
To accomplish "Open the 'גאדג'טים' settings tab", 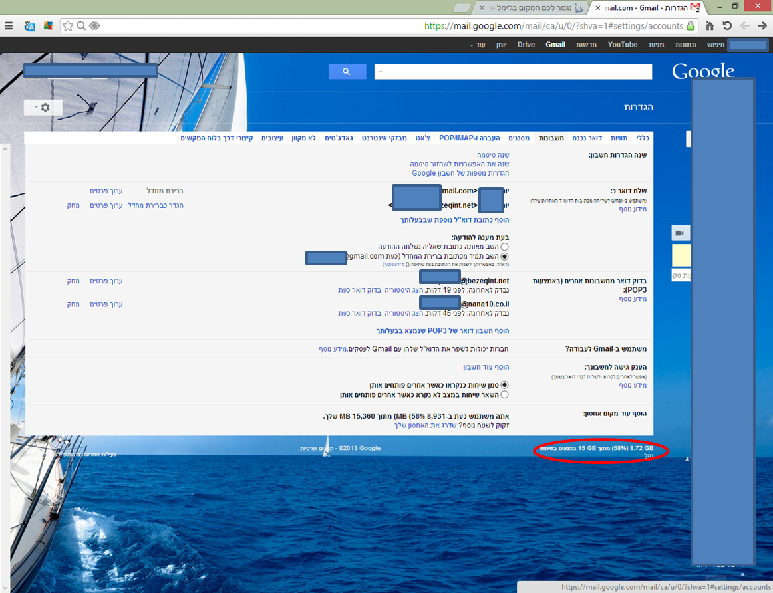I will click(x=339, y=138).
